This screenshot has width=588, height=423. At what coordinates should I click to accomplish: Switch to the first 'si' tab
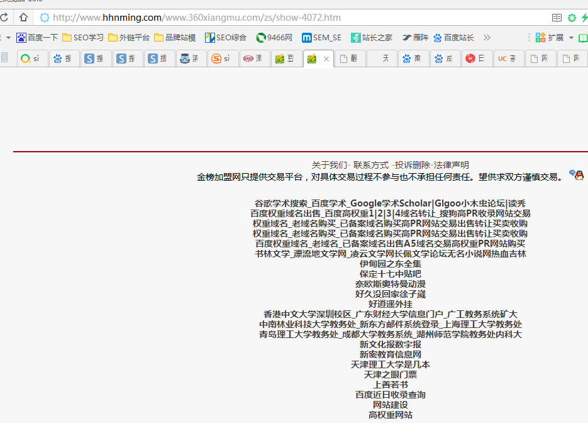point(31,59)
